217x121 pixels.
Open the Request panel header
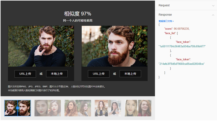pyautogui.click(x=186, y=5)
